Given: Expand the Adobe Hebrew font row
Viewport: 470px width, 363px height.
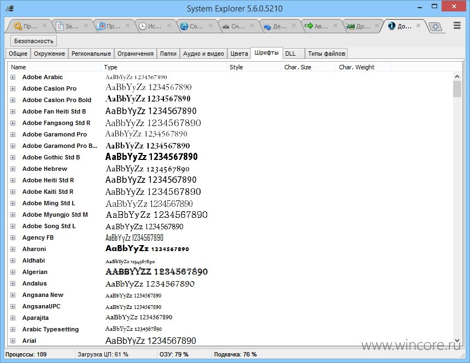Looking at the screenshot, I should tap(13, 169).
